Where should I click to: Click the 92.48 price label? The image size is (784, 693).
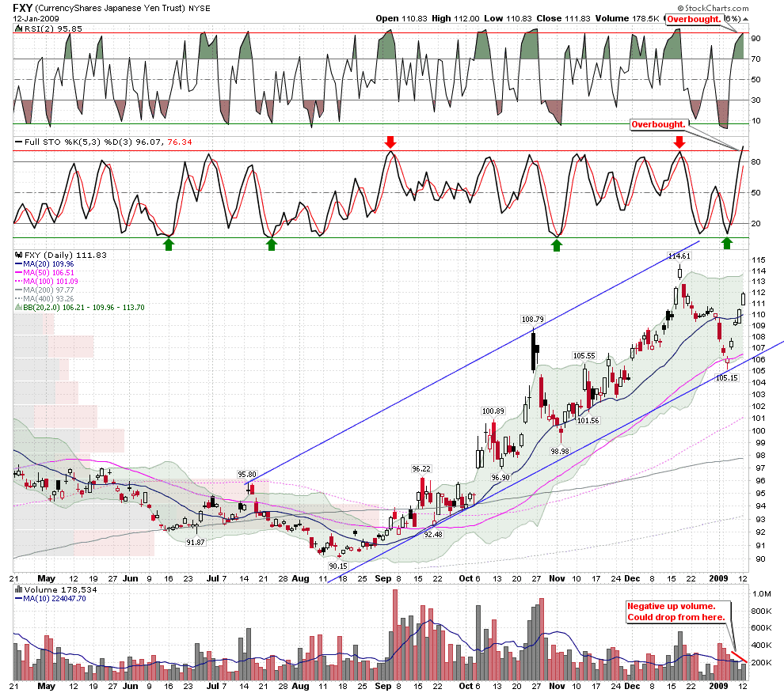(x=433, y=534)
